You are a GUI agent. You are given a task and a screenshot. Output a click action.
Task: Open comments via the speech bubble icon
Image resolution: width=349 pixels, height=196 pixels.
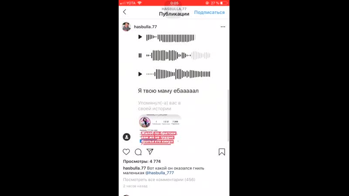pyautogui.click(x=138, y=152)
